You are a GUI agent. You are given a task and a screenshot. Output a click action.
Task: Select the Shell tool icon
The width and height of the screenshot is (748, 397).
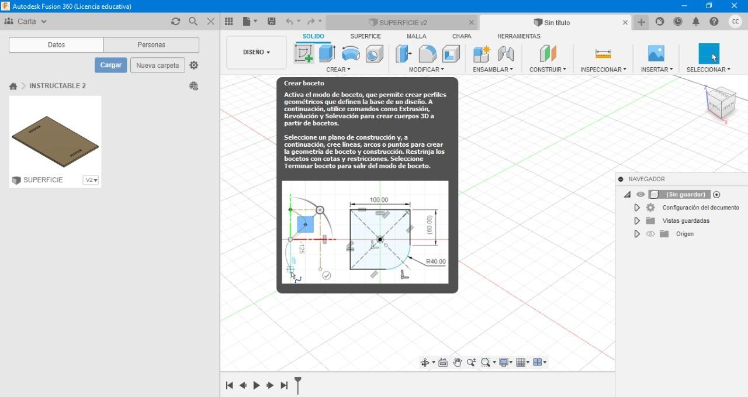(451, 54)
